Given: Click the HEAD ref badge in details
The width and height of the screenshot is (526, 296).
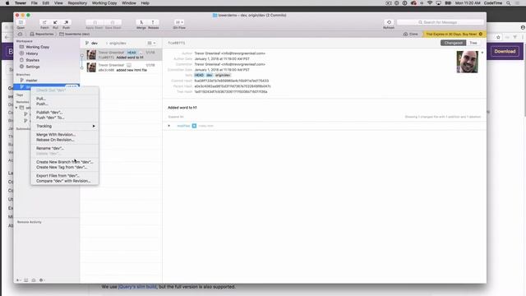Looking at the screenshot, I should click(x=199, y=75).
